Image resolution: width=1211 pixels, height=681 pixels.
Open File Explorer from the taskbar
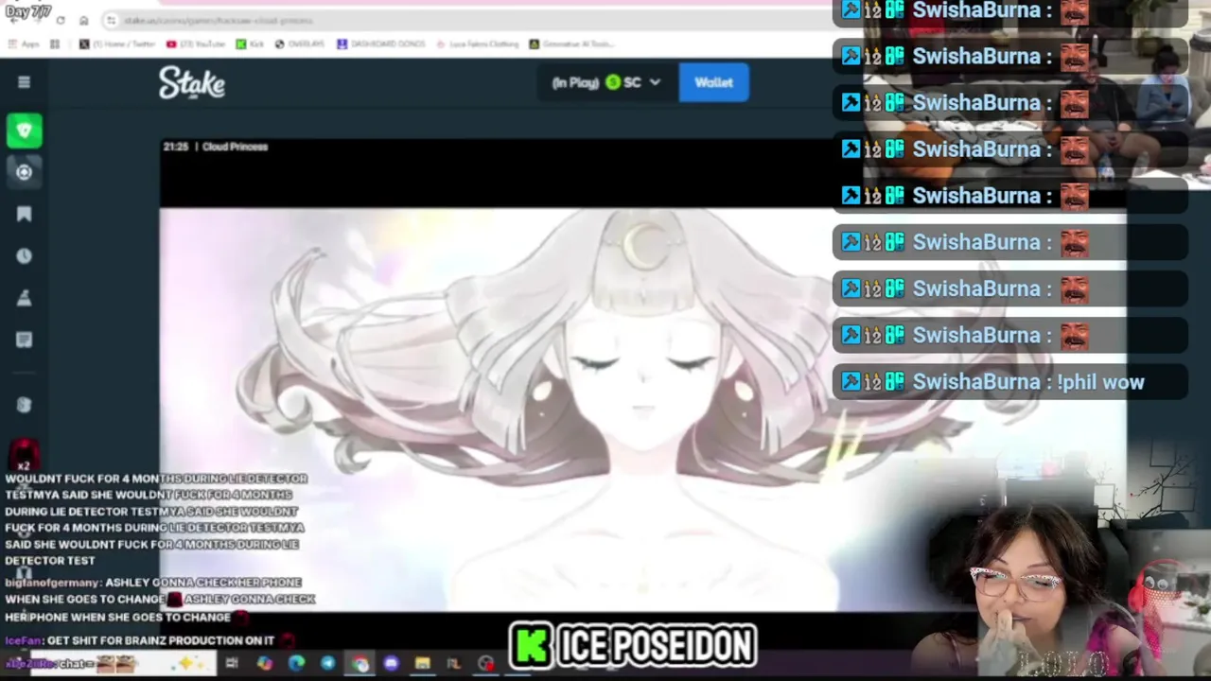[x=422, y=664]
